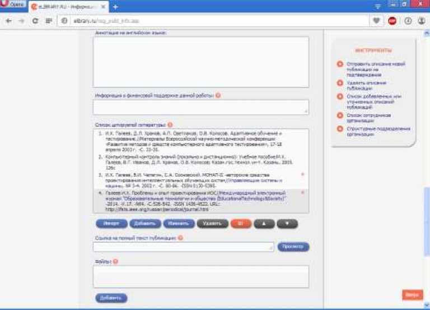Open 'Список добавленных или уточненных описаний' link
The height and width of the screenshot is (310, 430).
point(374,101)
